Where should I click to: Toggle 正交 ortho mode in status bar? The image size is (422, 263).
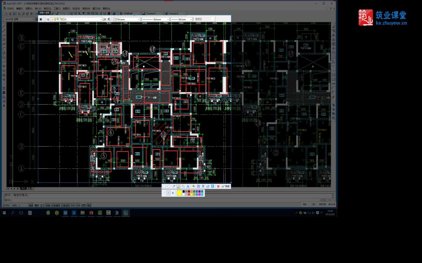tap(42, 205)
